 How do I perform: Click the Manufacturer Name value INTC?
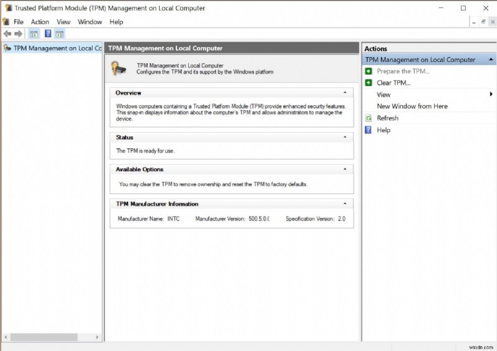pyautogui.click(x=173, y=219)
